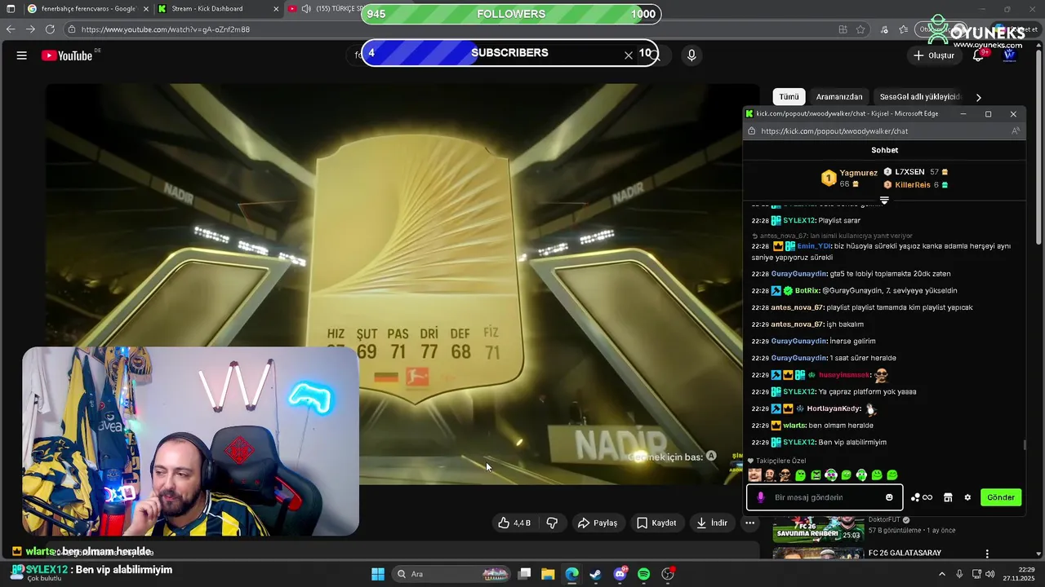Mute the playing TÜRKÇE YouTube tab
1045x587 pixels.
306,9
